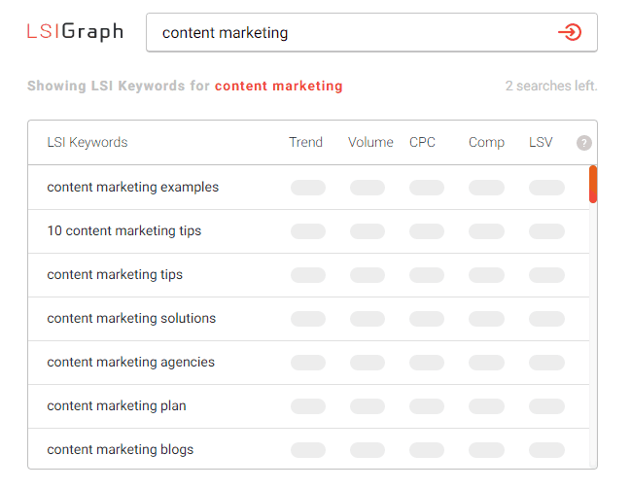Pick the content marketing agencies keyword
Viewport: 631px width, 489px height.
click(x=131, y=363)
